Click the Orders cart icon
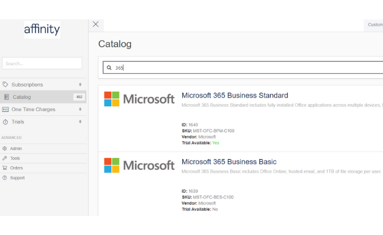 click(5, 168)
